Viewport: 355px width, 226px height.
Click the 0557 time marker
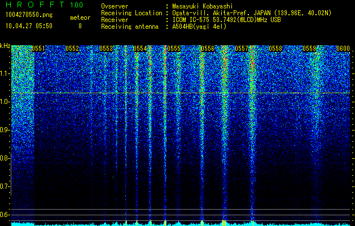242,49
